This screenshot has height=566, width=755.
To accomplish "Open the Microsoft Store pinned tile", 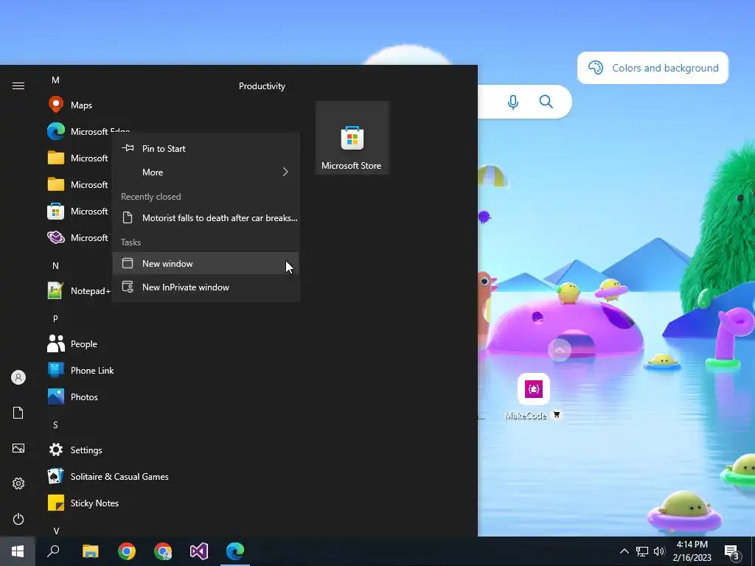I will pos(352,138).
